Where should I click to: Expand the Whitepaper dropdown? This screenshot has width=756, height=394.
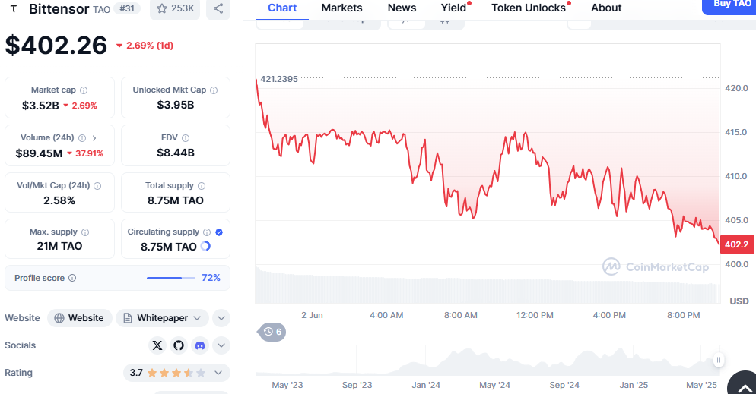[198, 318]
